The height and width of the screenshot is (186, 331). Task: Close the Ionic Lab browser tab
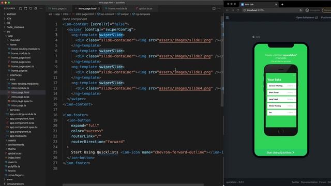[276, 4]
